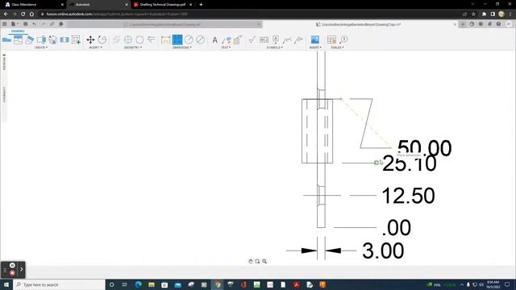Select the Radial Dimension tool
Screen dimensions: 516x290
(x=189, y=39)
